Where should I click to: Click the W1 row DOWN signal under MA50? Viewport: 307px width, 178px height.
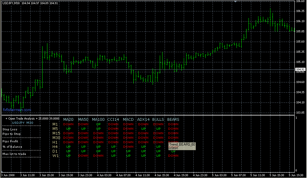point(83,156)
